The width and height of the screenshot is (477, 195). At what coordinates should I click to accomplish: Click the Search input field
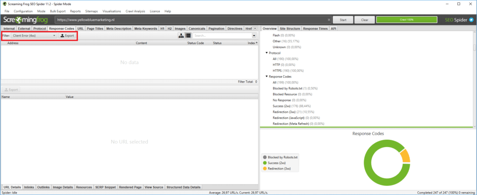click(x=222, y=35)
